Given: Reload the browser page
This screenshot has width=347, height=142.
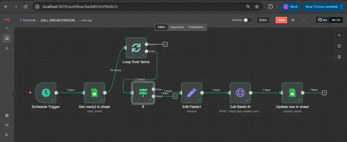Looking at the screenshot, I should click(25, 7).
